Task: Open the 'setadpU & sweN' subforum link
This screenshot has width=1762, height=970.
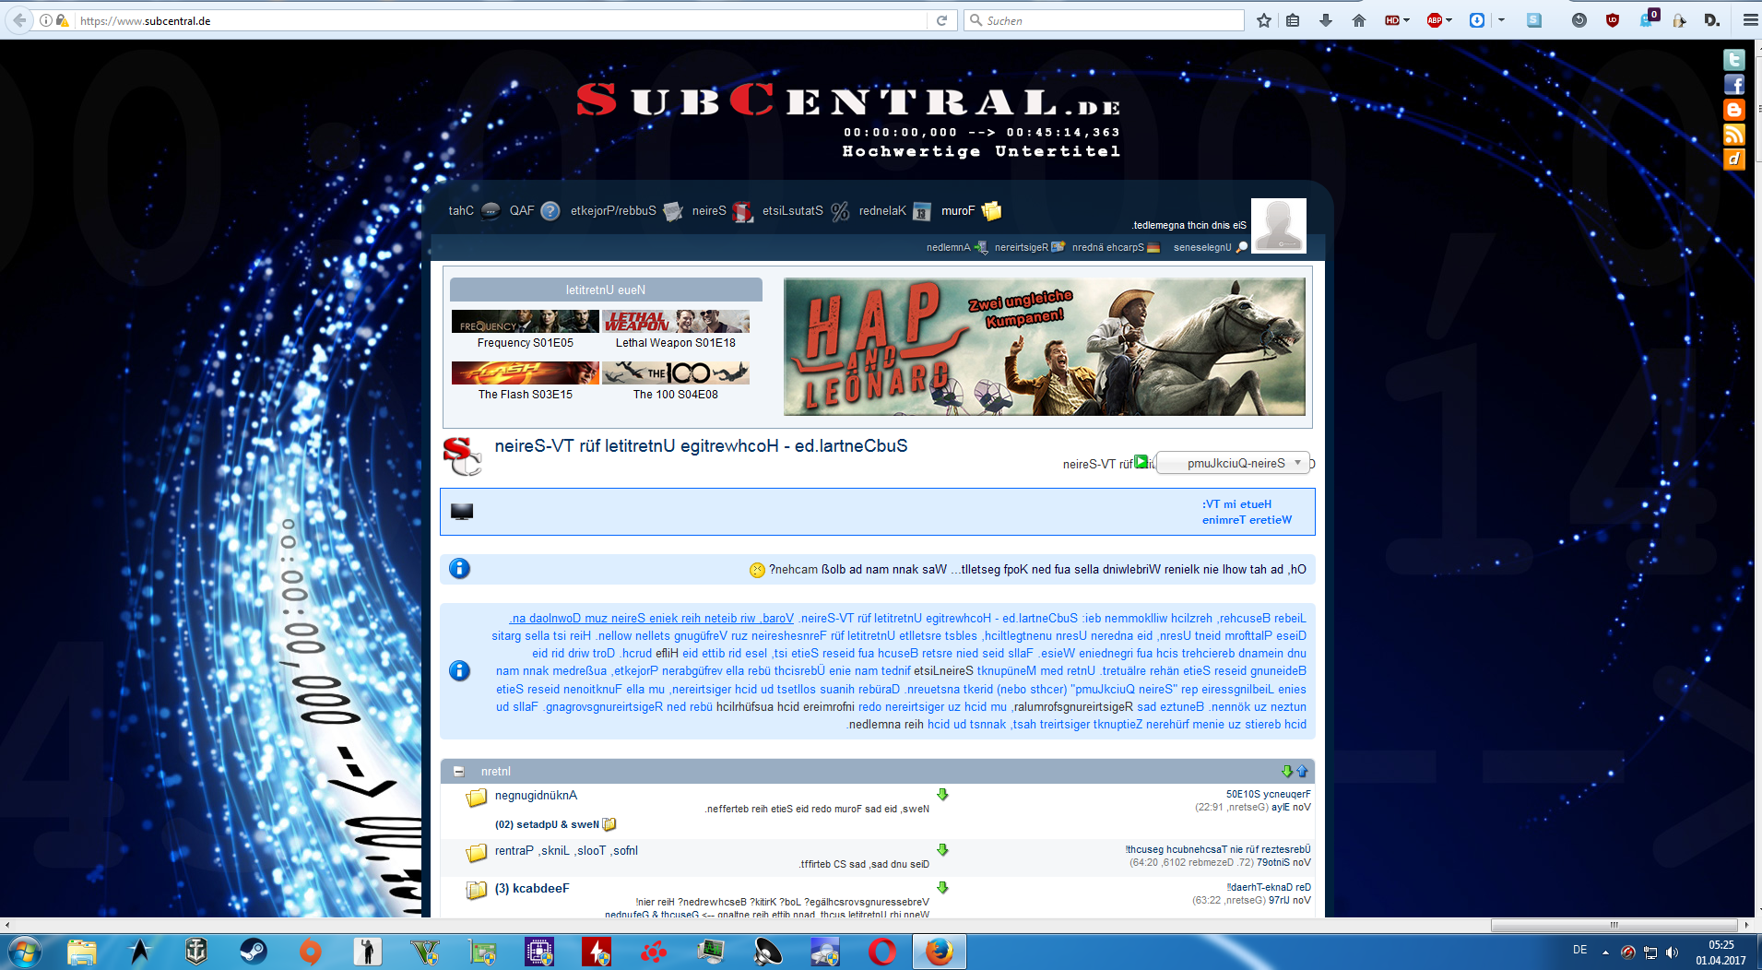Action: click(547, 824)
